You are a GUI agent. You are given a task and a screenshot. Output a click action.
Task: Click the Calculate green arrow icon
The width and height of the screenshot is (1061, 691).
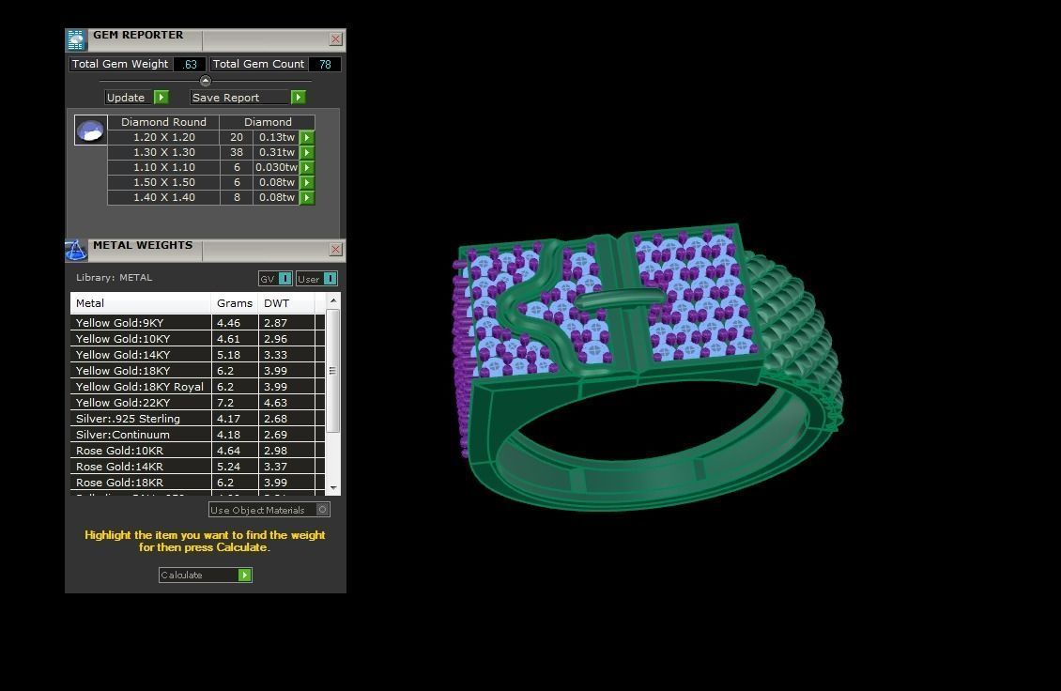pyautogui.click(x=245, y=575)
